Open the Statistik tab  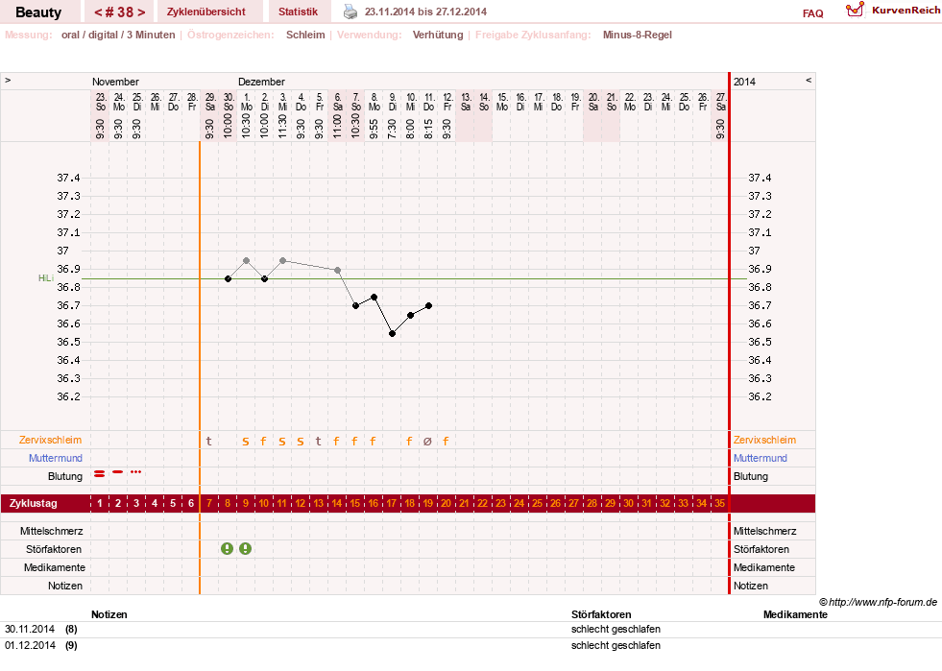click(x=298, y=12)
